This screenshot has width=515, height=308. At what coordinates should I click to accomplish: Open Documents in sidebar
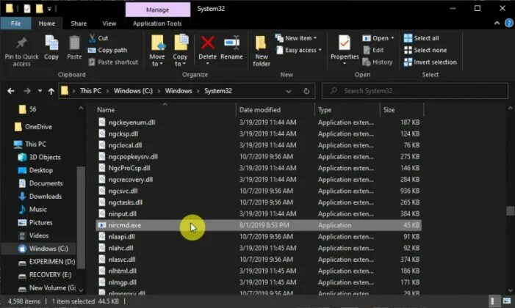click(x=40, y=183)
